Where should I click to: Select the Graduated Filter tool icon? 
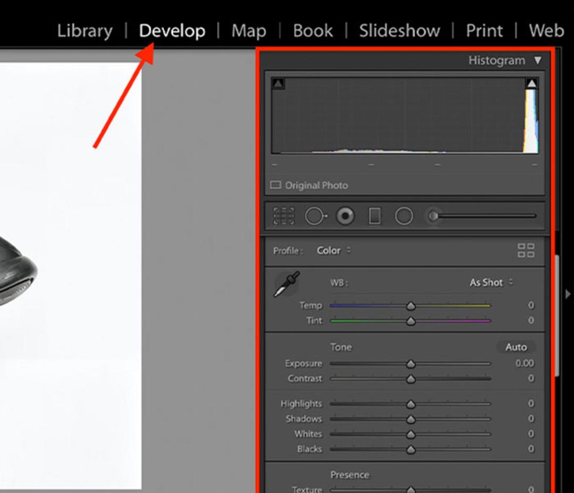(375, 216)
